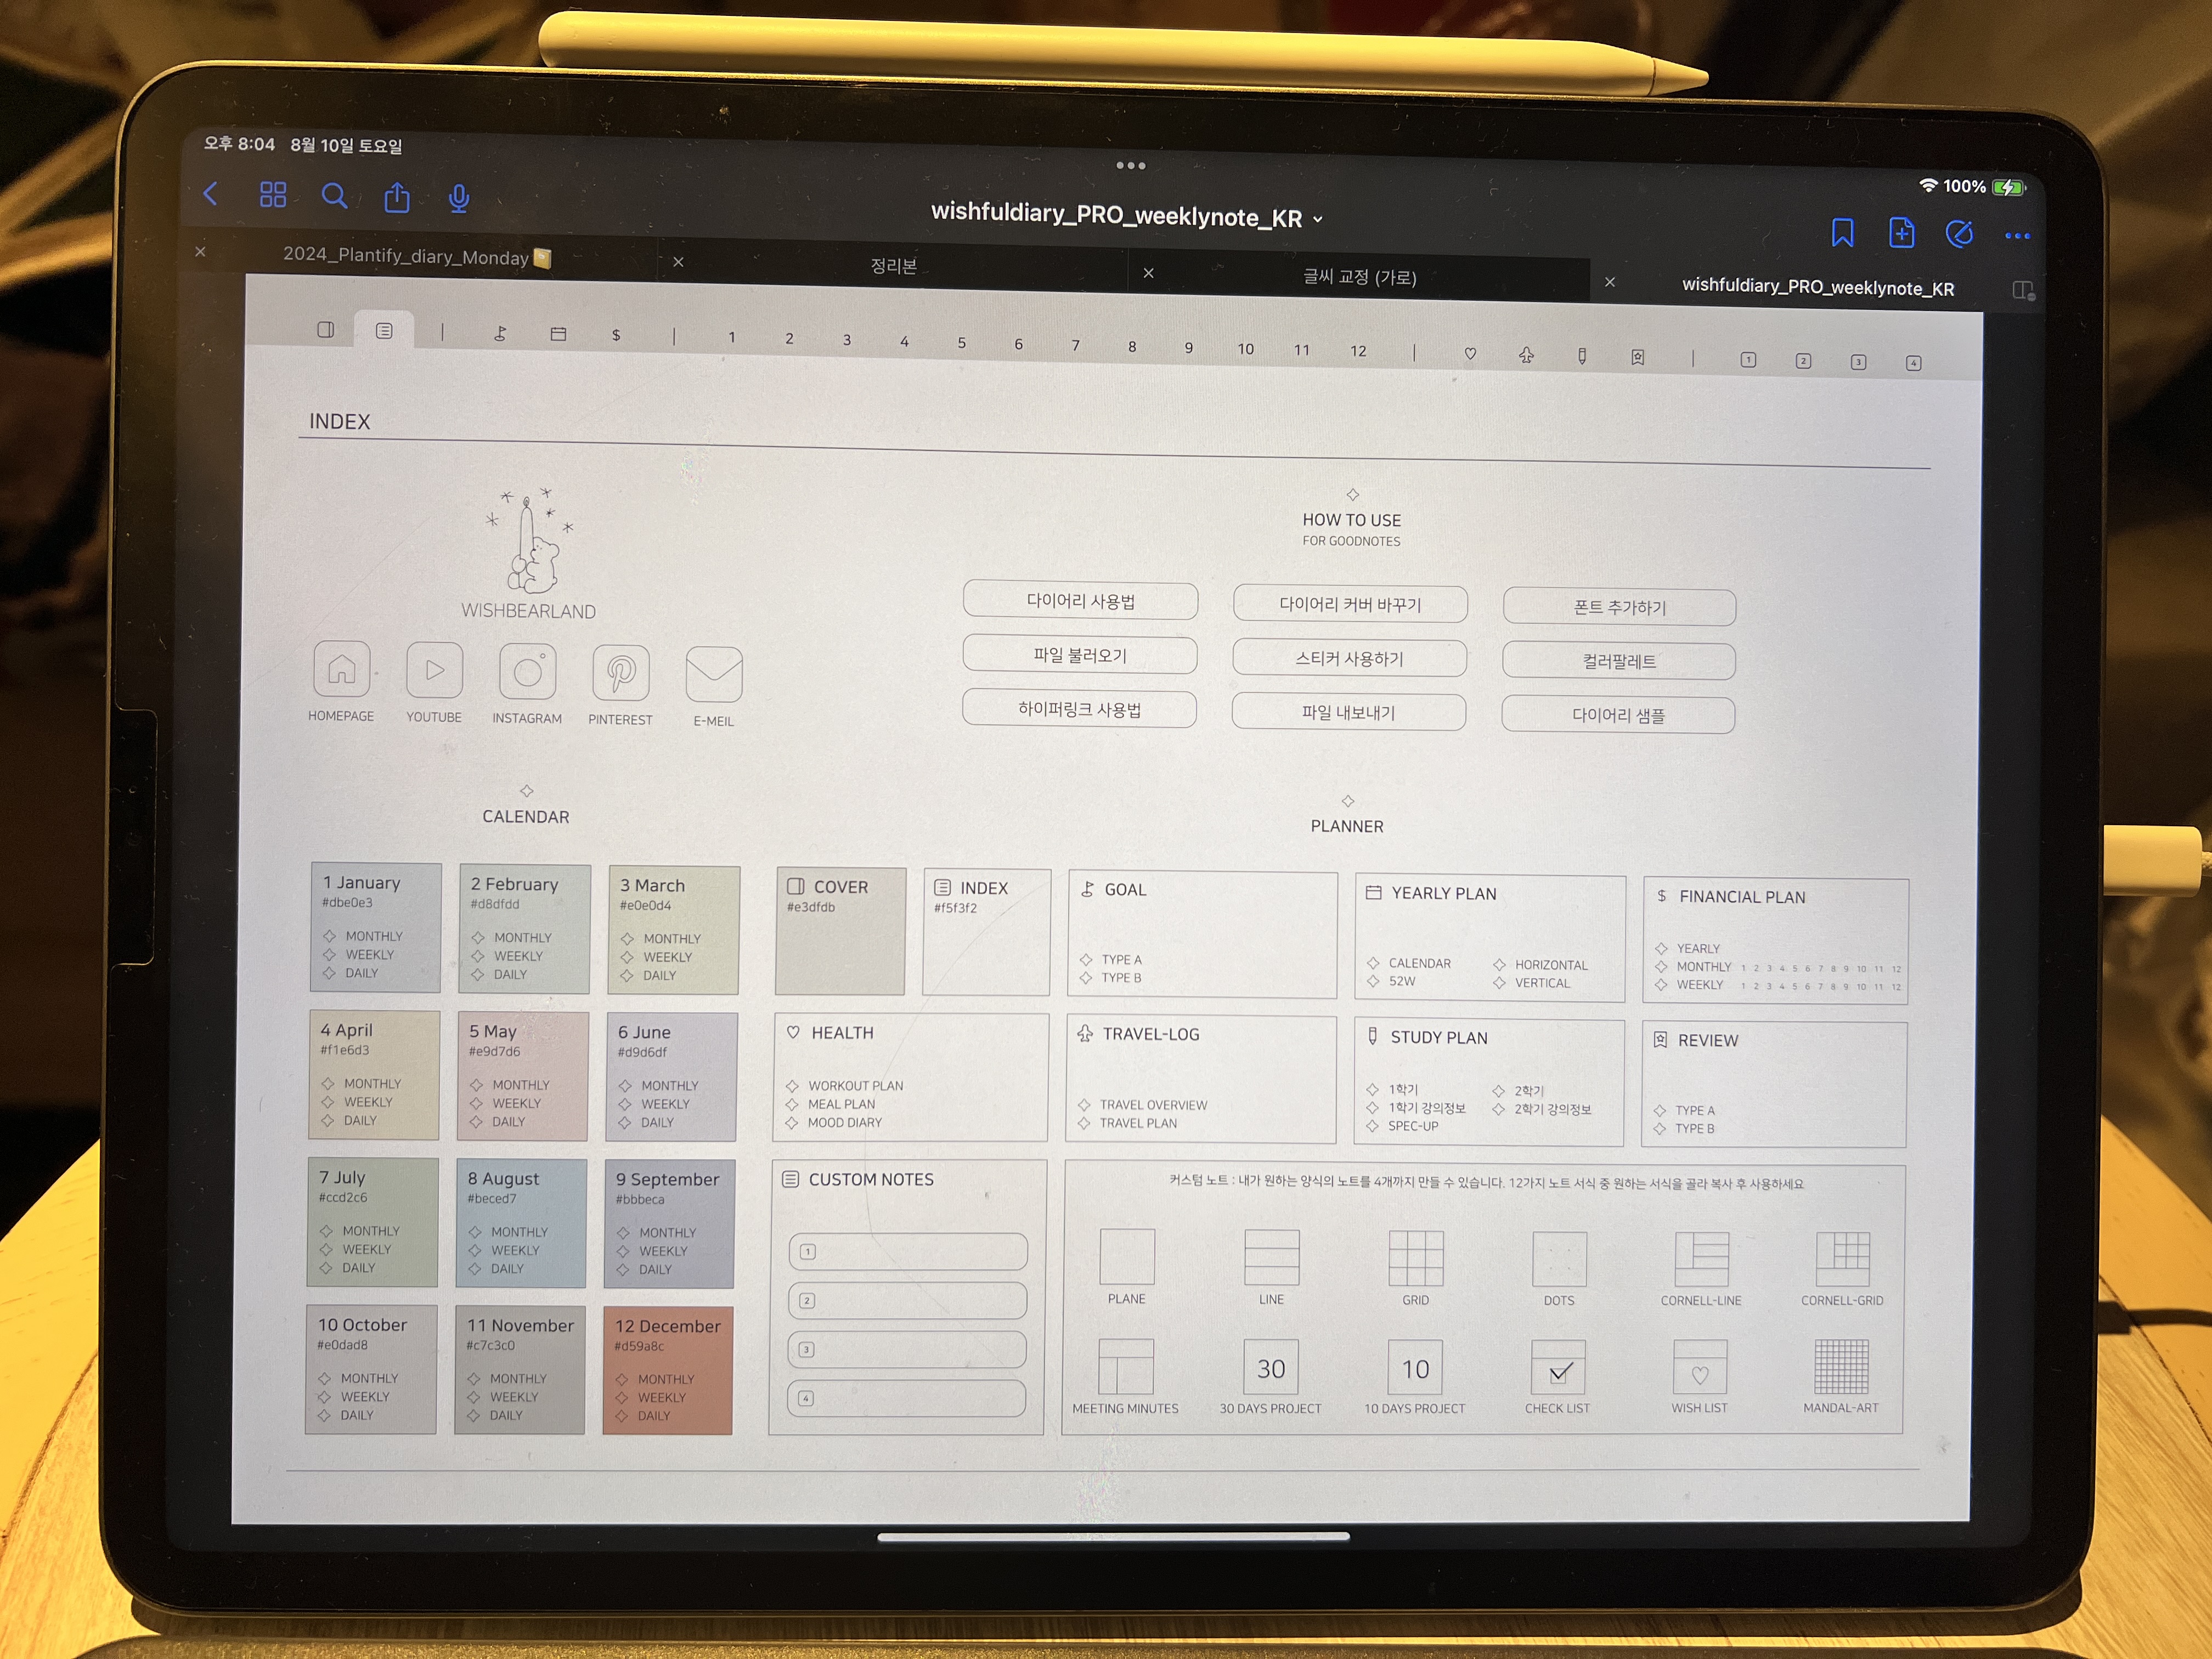The height and width of the screenshot is (1659, 2212).
Task: Open the three-dot more options menu
Action: point(2017,237)
